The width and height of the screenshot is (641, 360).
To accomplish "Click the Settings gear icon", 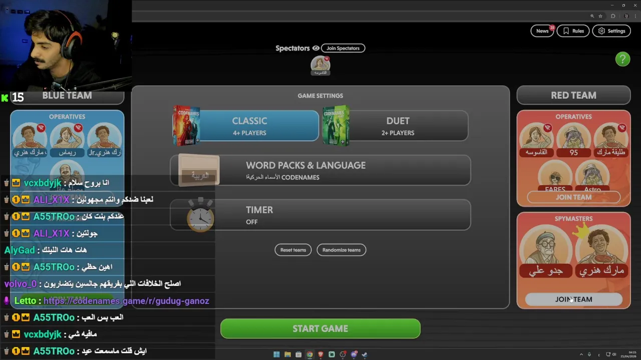I will (601, 31).
